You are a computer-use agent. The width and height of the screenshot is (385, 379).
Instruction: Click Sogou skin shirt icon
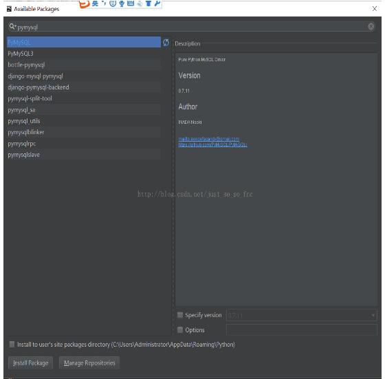point(148,3)
